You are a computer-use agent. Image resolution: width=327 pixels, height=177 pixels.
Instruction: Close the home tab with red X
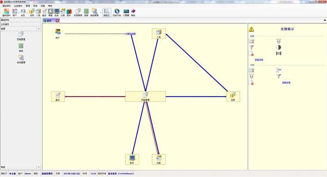[x=57, y=21]
